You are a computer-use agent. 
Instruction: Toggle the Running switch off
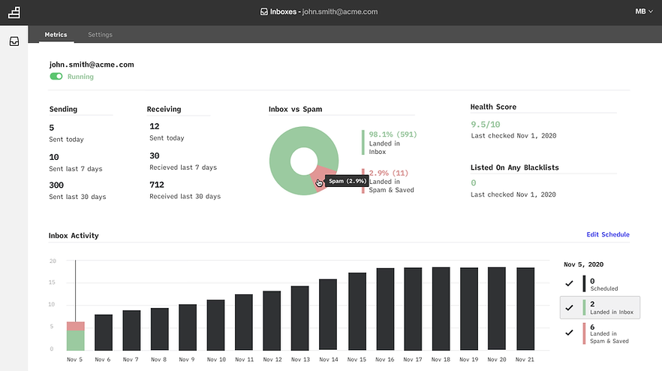[56, 77]
